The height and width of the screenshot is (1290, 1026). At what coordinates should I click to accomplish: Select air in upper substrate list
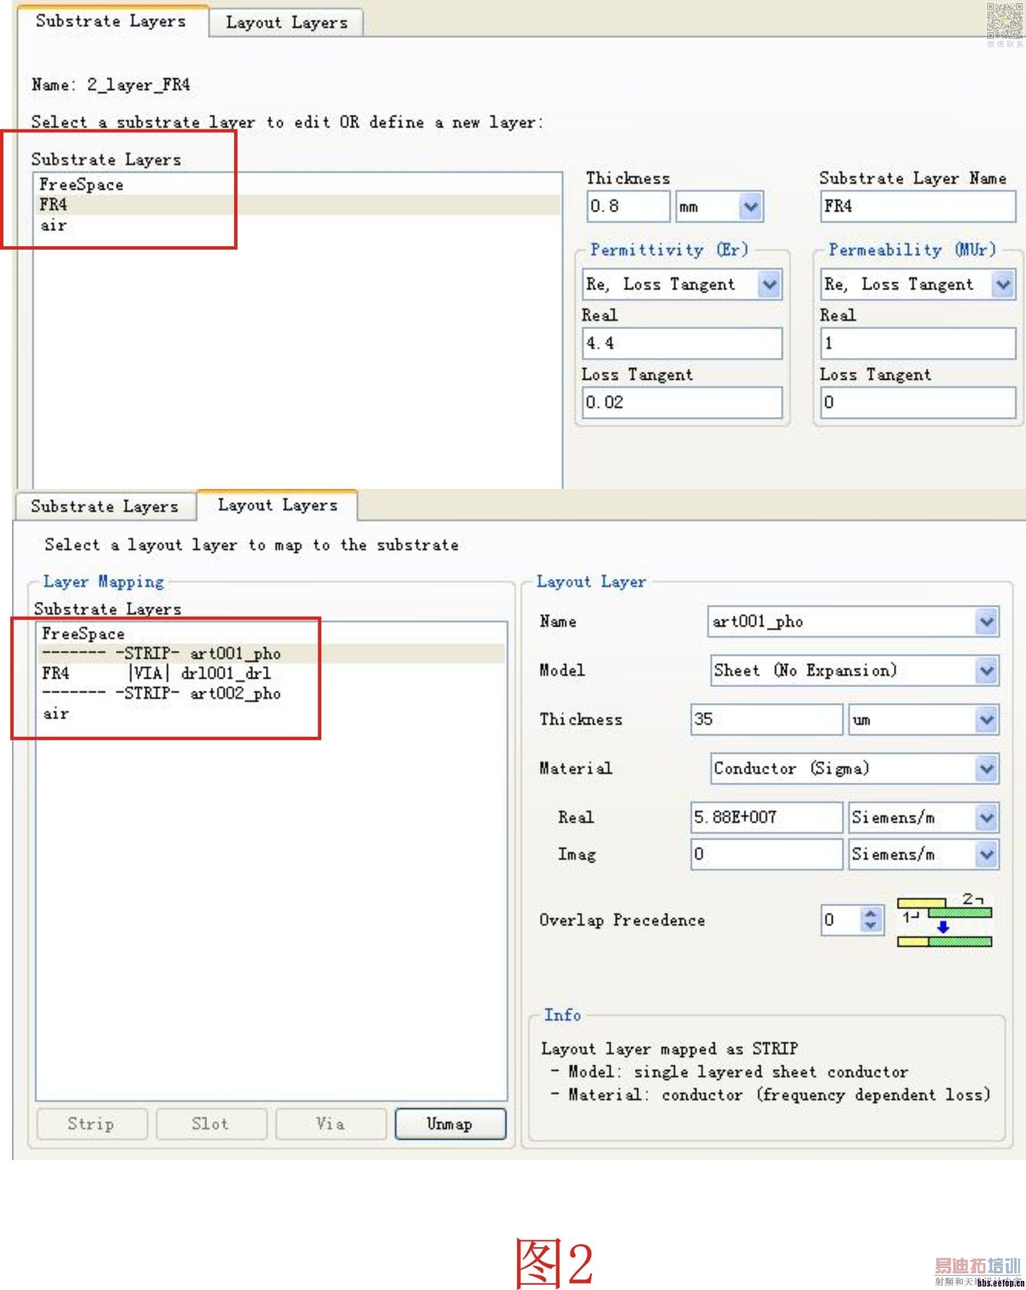pyautogui.click(x=297, y=226)
